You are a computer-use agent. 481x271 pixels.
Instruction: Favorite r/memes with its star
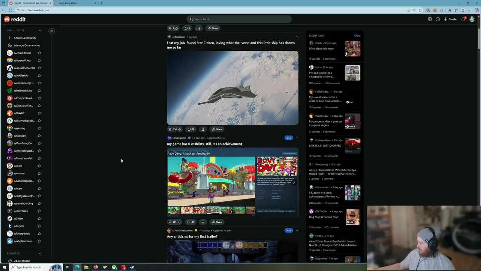click(39, 173)
